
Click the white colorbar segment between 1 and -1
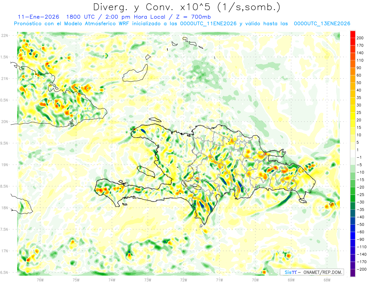[x=353, y=154]
